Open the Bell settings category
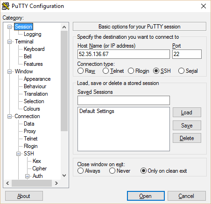 (x=28, y=56)
